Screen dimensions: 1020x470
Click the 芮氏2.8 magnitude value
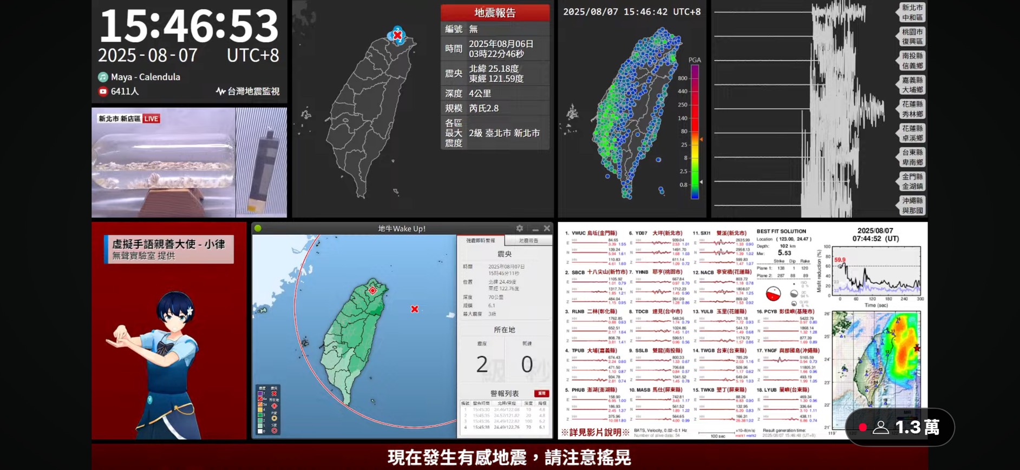(x=484, y=108)
